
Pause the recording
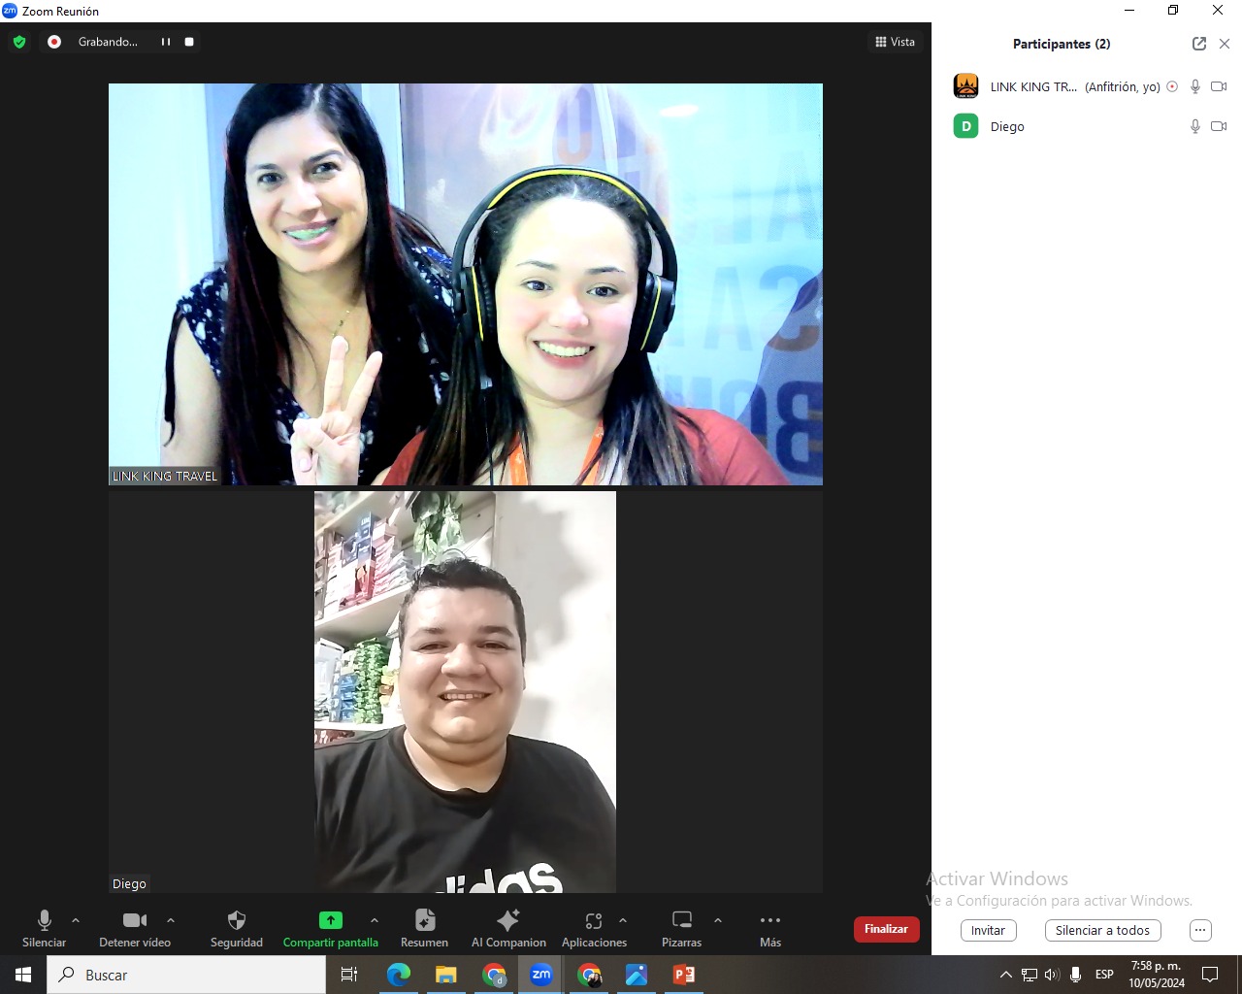166,42
